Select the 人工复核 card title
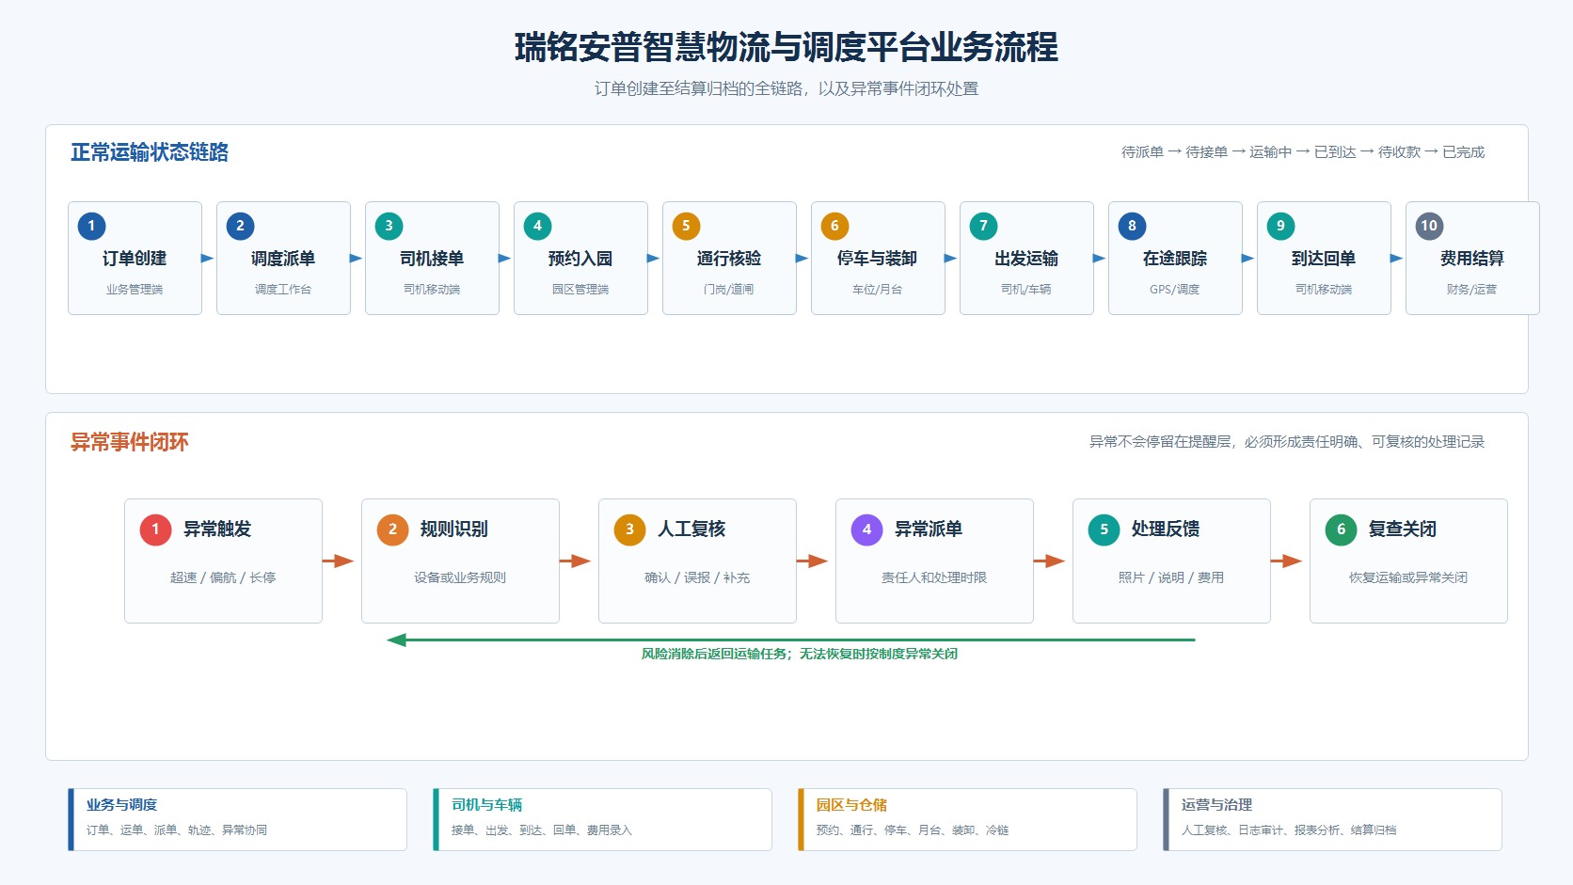The height and width of the screenshot is (885, 1573). tap(691, 529)
